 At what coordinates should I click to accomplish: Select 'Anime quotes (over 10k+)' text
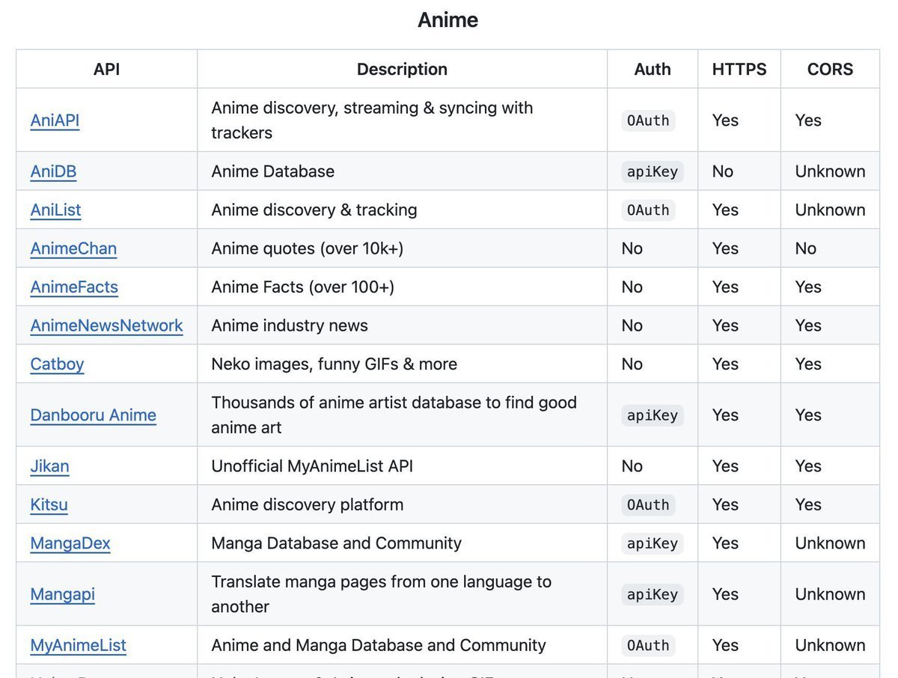[x=308, y=248]
